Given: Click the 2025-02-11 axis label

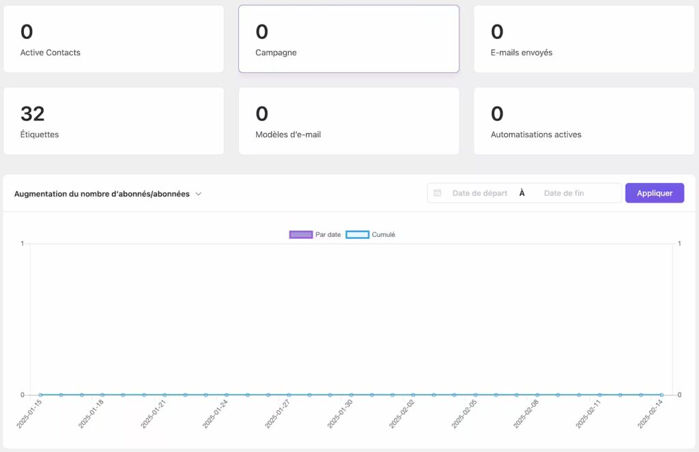Looking at the screenshot, I should point(588,414).
